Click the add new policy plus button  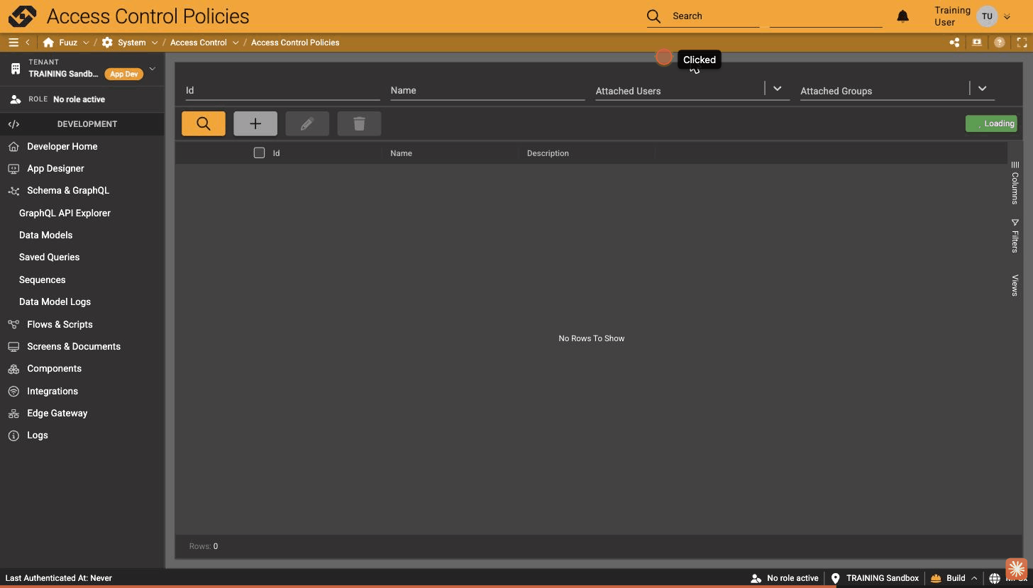(x=255, y=123)
